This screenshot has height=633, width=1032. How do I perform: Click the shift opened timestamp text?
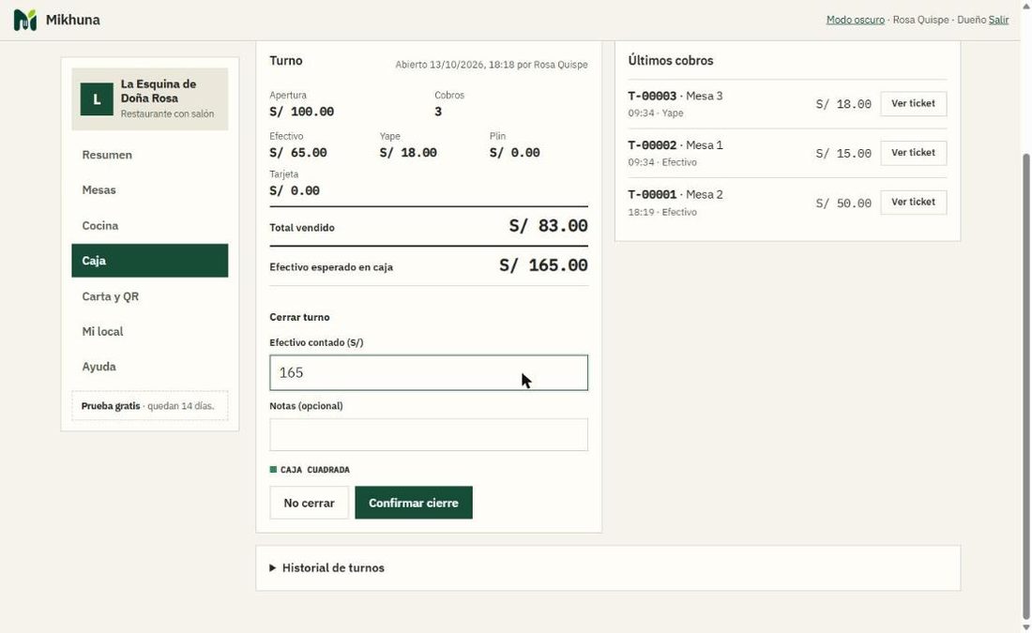point(492,65)
